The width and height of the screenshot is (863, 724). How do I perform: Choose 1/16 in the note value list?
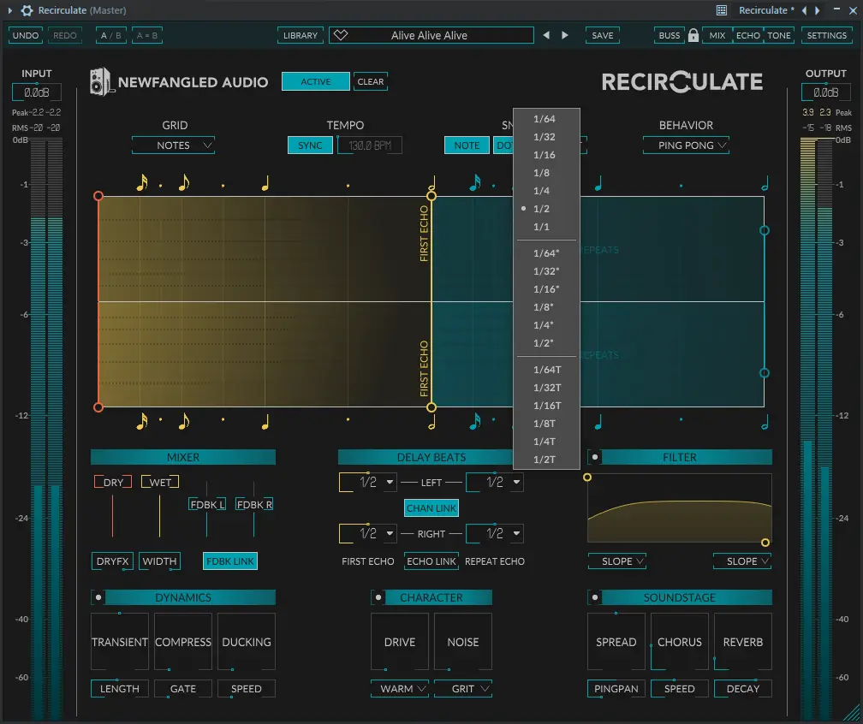(x=546, y=155)
